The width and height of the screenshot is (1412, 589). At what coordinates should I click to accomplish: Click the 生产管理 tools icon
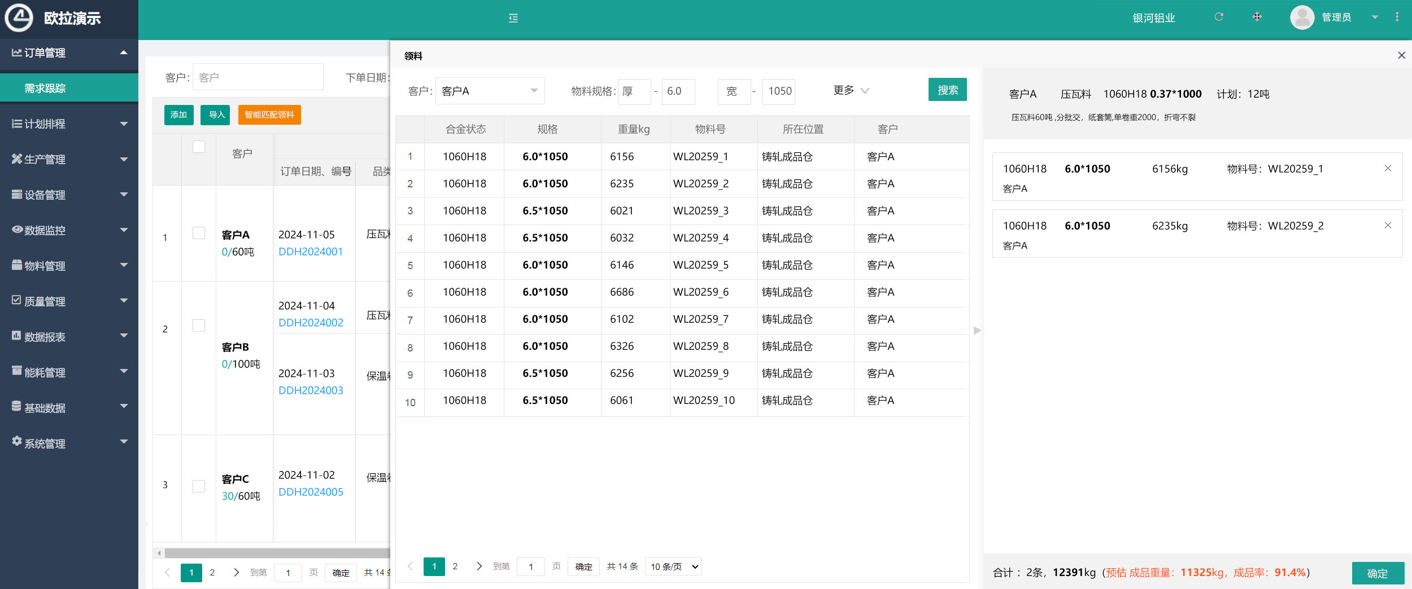coord(17,159)
